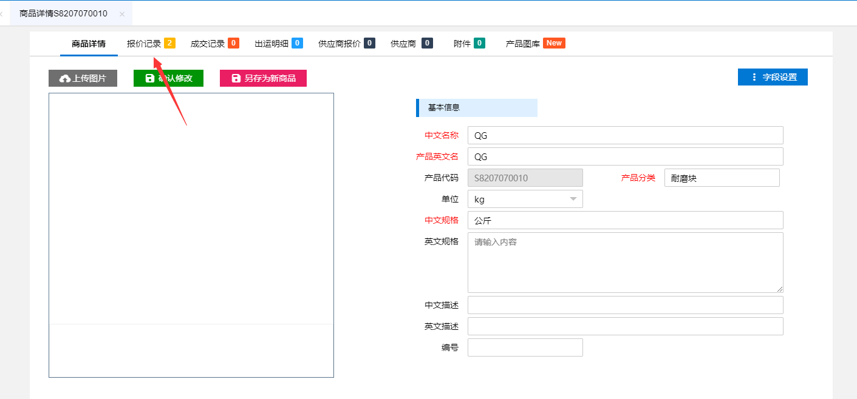
Task: Click the 中文名称 input field
Action: tap(625, 135)
